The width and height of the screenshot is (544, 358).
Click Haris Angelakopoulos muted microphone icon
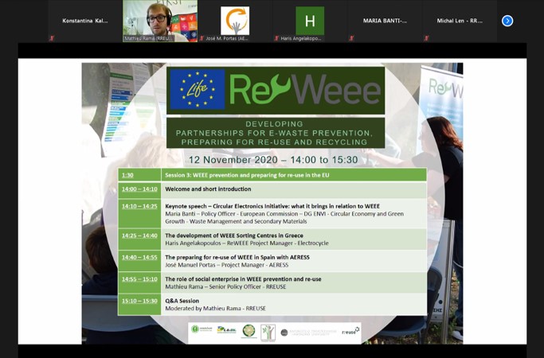(276, 38)
